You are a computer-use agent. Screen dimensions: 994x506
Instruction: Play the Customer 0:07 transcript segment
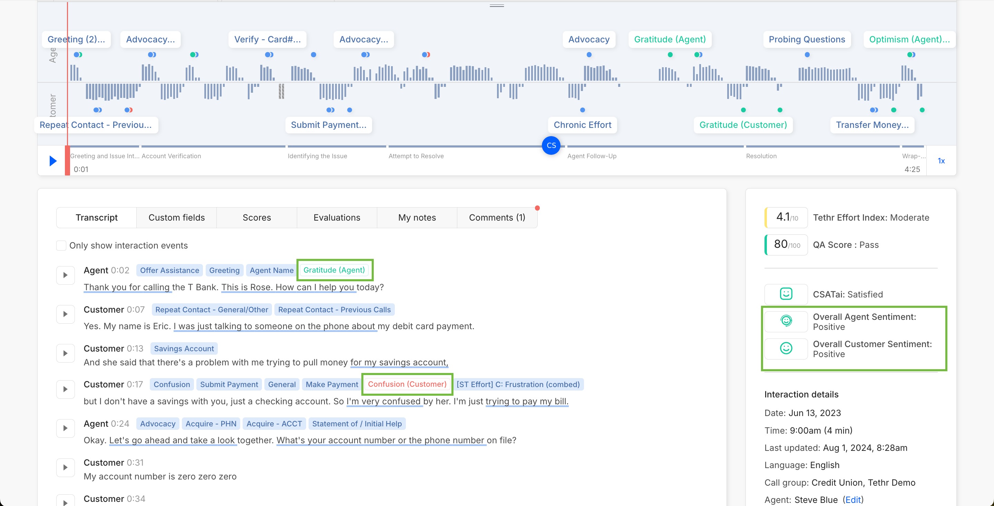65,314
